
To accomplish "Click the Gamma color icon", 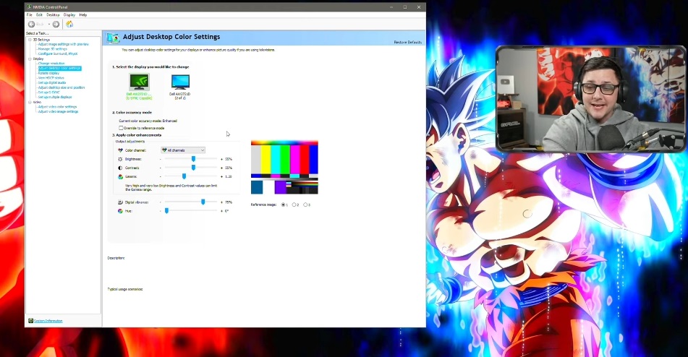I will click(120, 176).
